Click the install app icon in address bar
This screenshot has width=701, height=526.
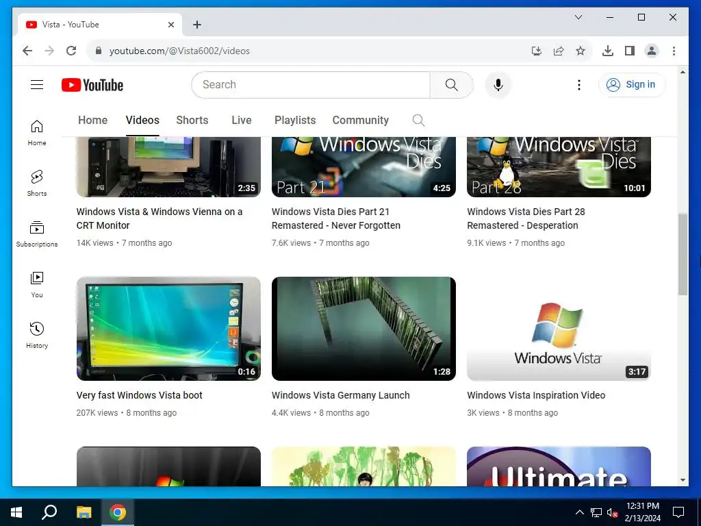[x=537, y=51]
